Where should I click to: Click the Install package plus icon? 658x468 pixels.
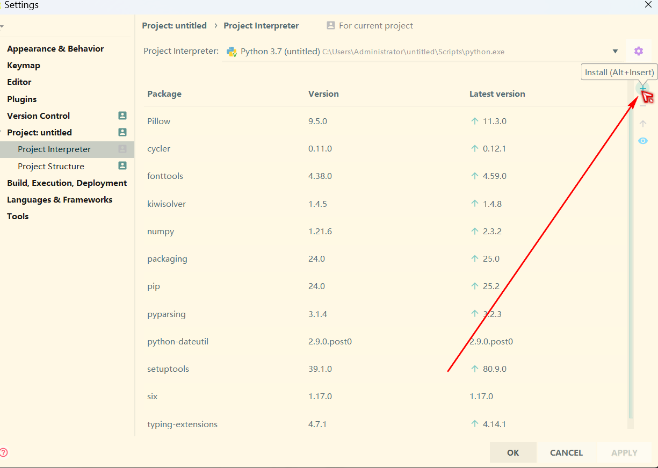point(642,88)
